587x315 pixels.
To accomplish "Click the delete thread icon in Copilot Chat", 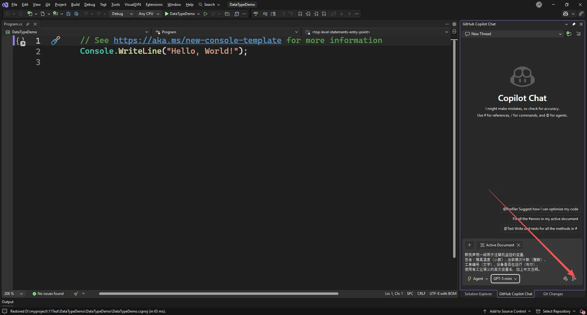I will click(578, 34).
